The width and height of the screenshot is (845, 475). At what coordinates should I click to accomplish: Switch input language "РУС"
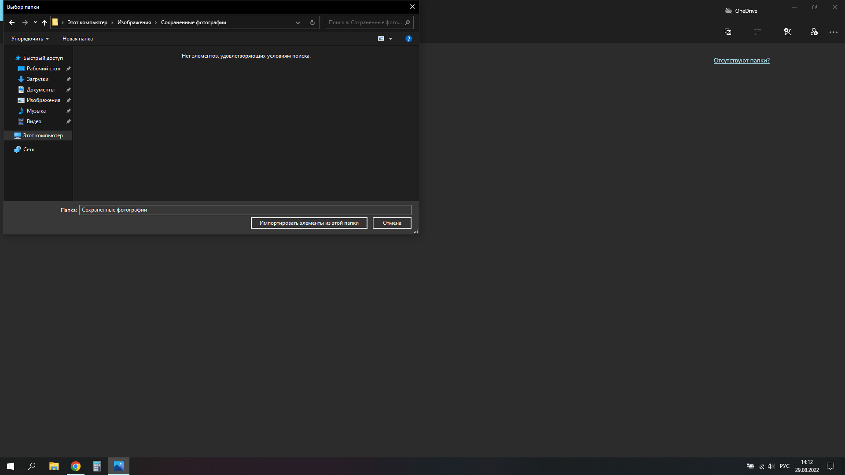click(785, 466)
